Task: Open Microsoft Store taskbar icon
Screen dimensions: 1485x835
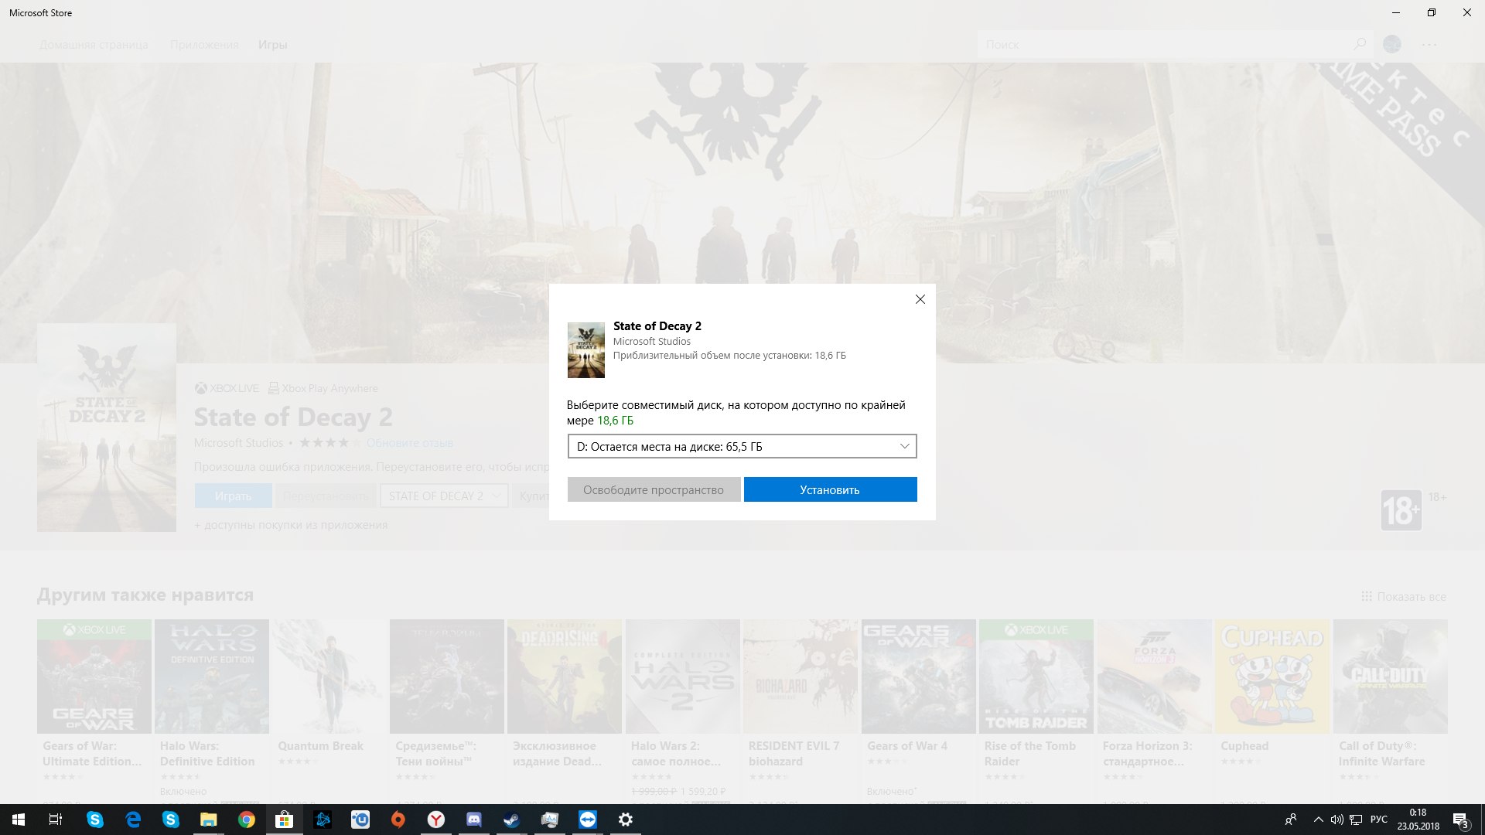Action: pyautogui.click(x=285, y=820)
